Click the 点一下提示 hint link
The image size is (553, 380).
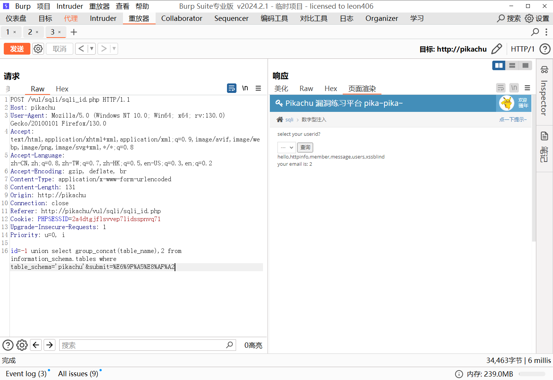point(513,119)
